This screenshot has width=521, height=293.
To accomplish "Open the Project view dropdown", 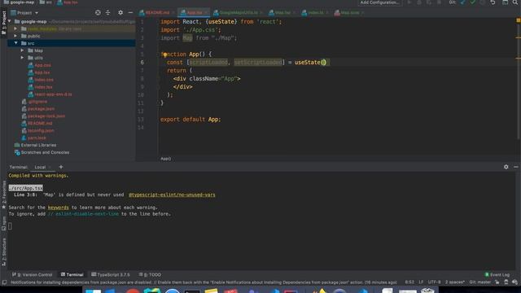I will [x=25, y=13].
